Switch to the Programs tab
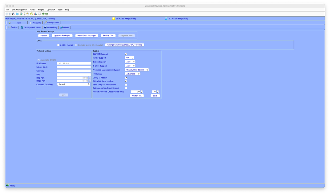 [x=35, y=23]
